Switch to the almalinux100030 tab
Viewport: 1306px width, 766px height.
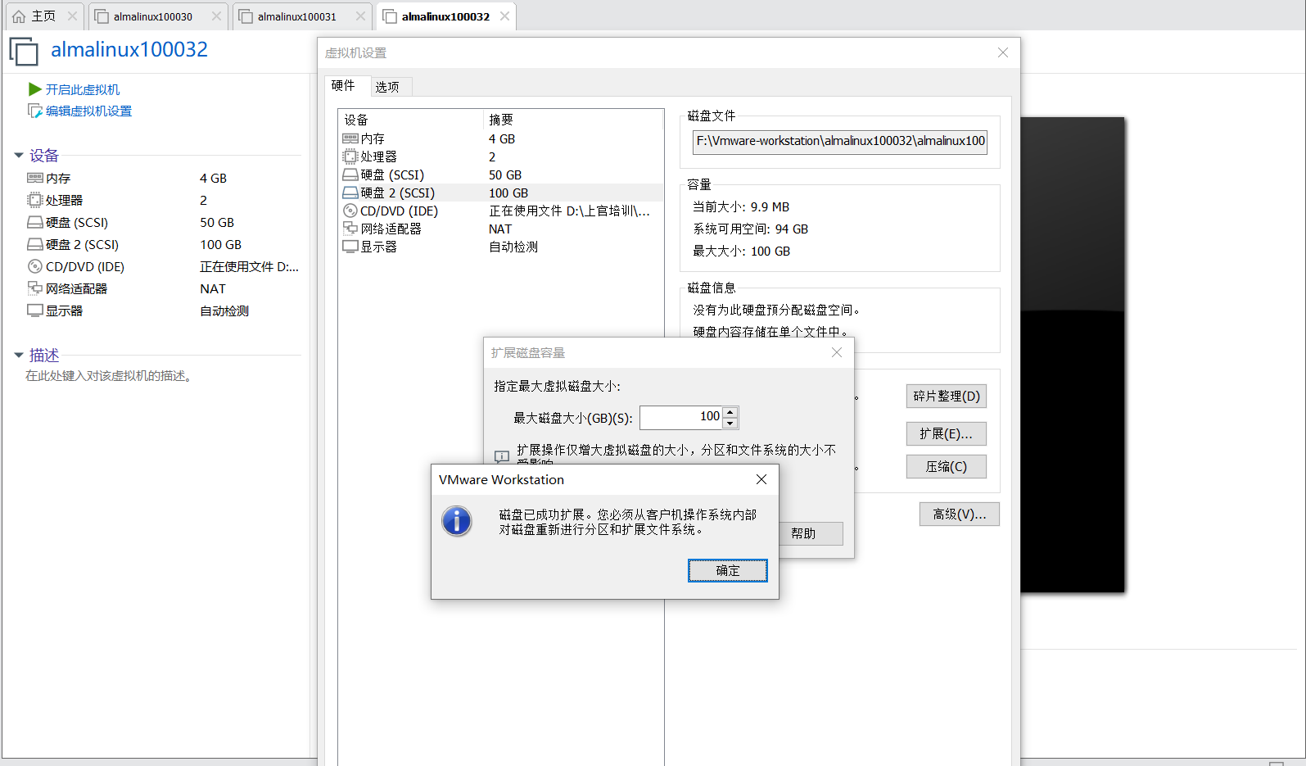point(153,16)
